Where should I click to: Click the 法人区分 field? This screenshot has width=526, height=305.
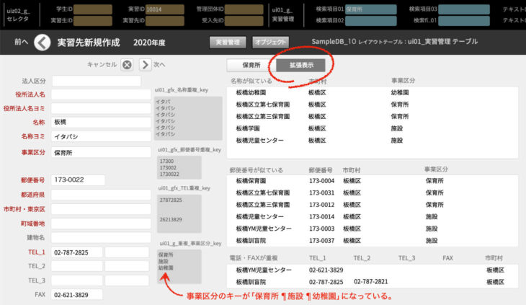coord(100,81)
